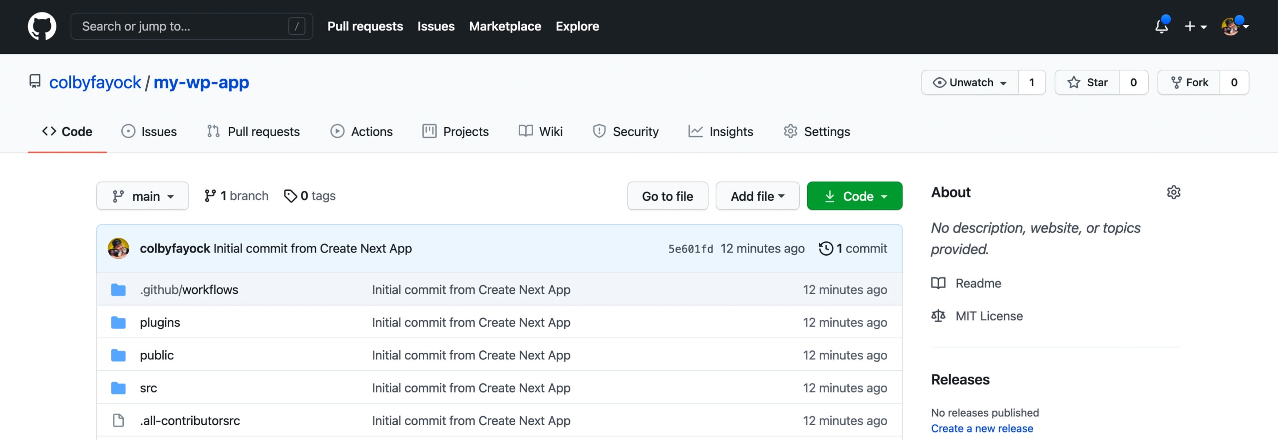This screenshot has height=440, width=1278.
Task: Click the folder icon for public
Action: click(x=118, y=355)
